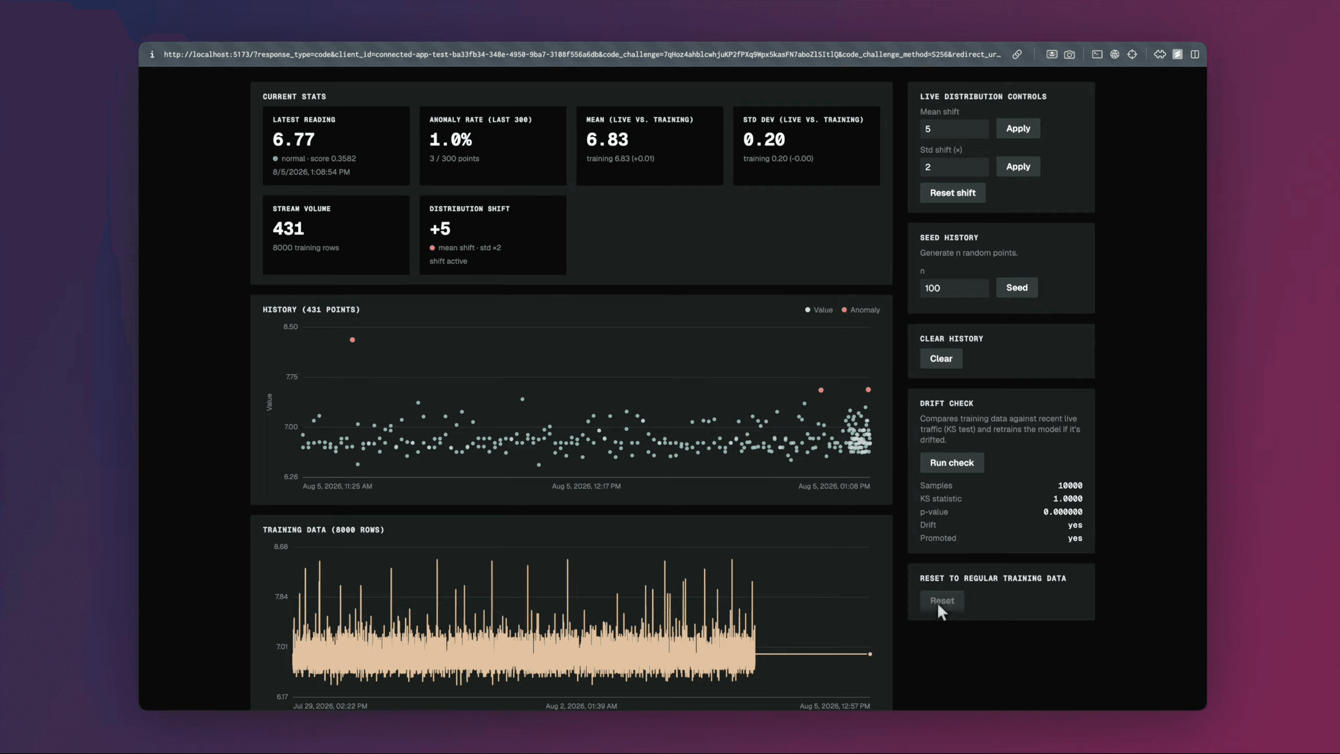
Task: Click the Reset shift button
Action: (952, 192)
